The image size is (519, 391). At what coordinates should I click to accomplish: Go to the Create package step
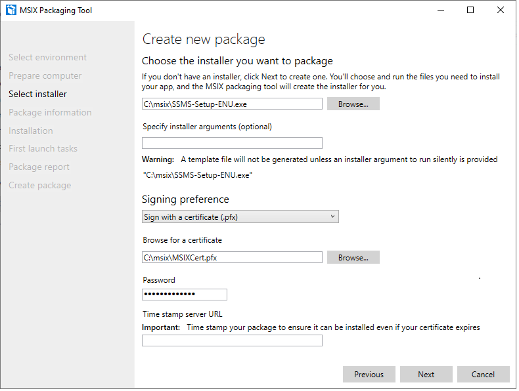click(40, 186)
